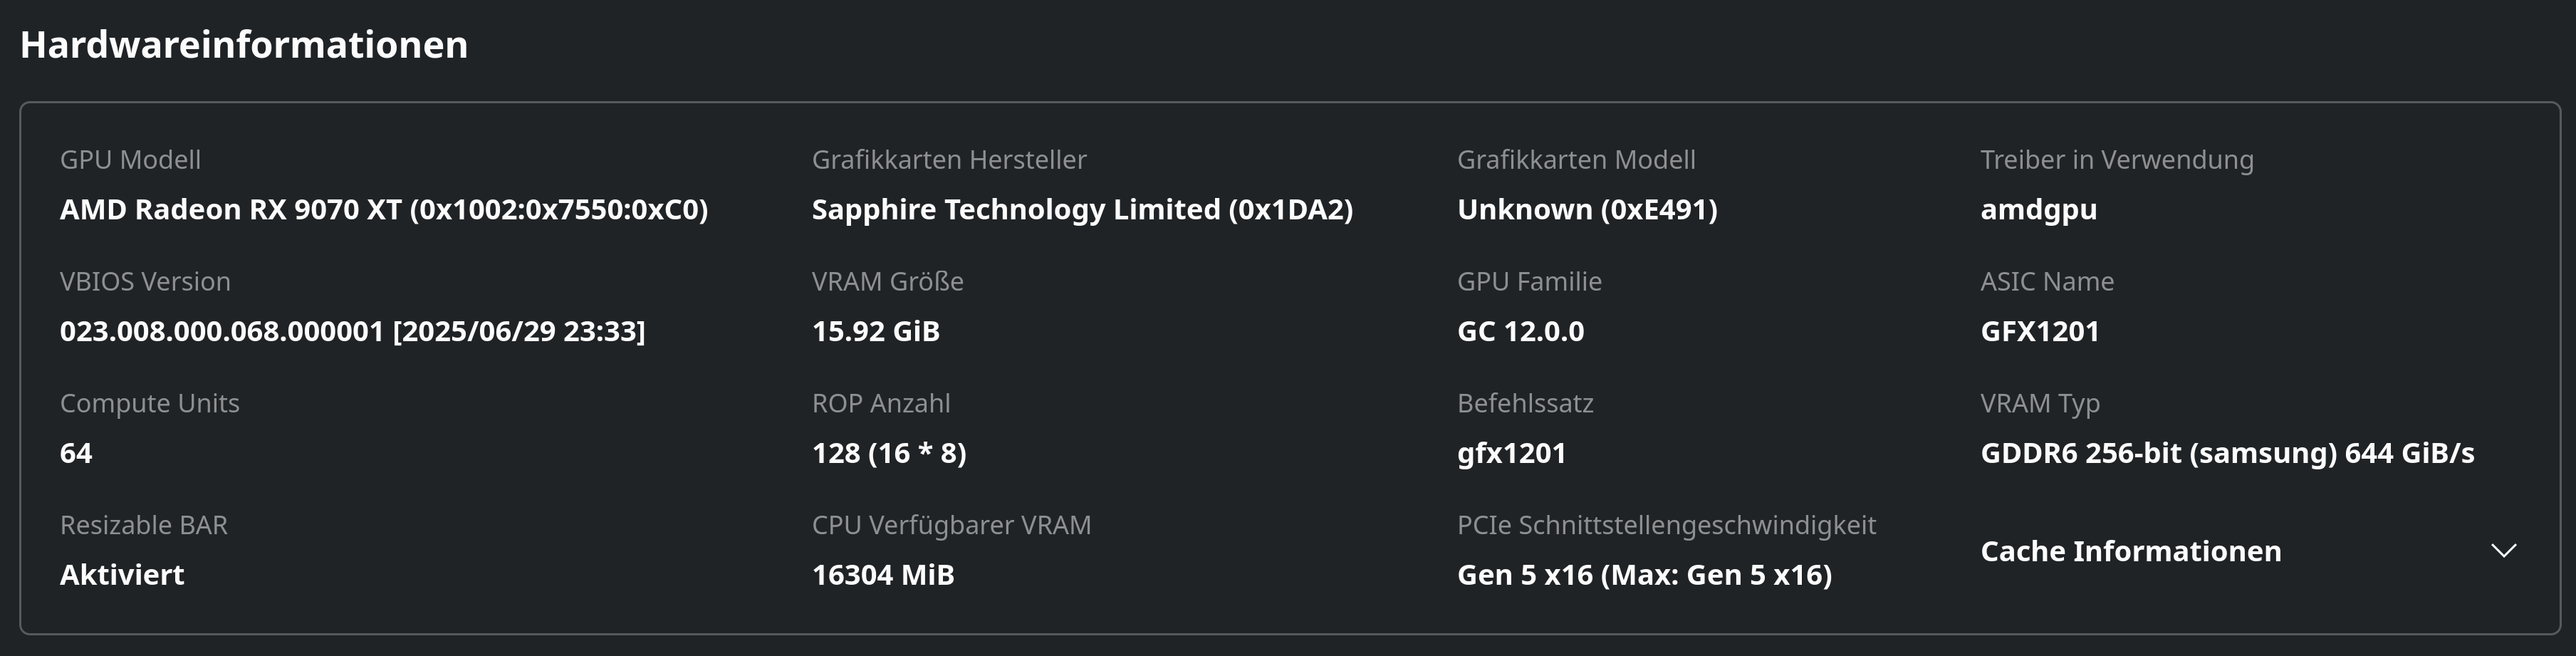Select the AMD Radeon RX 9070 XT value

[x=384, y=210]
